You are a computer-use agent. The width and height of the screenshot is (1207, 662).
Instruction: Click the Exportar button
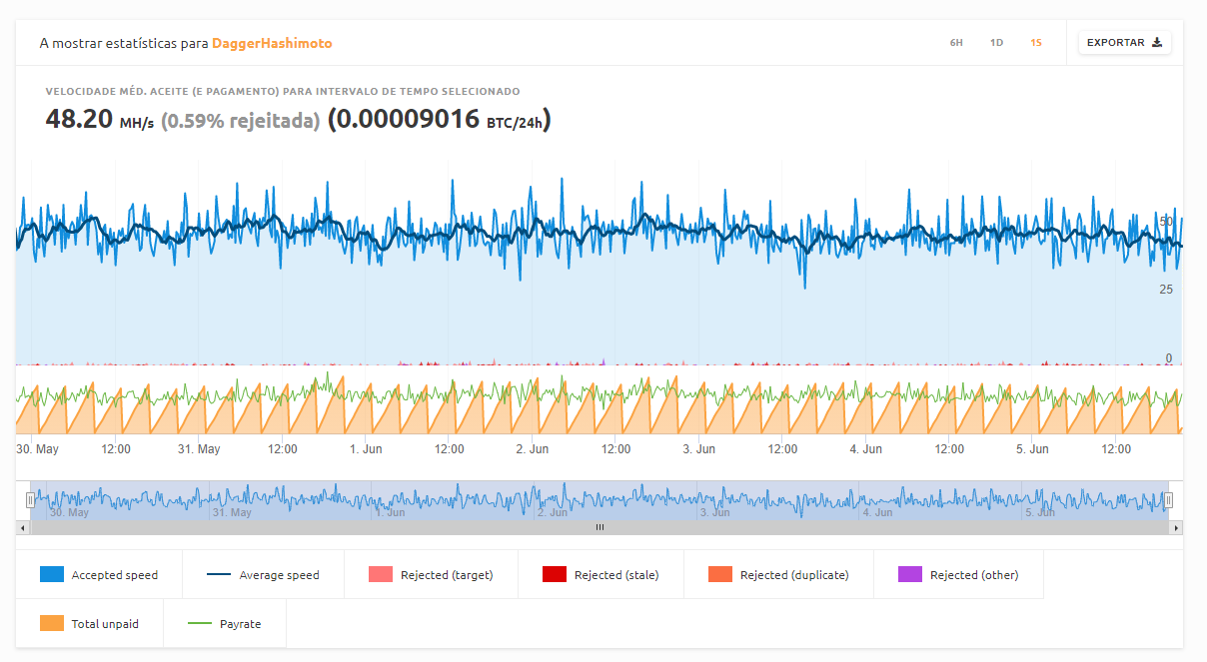pos(1124,43)
